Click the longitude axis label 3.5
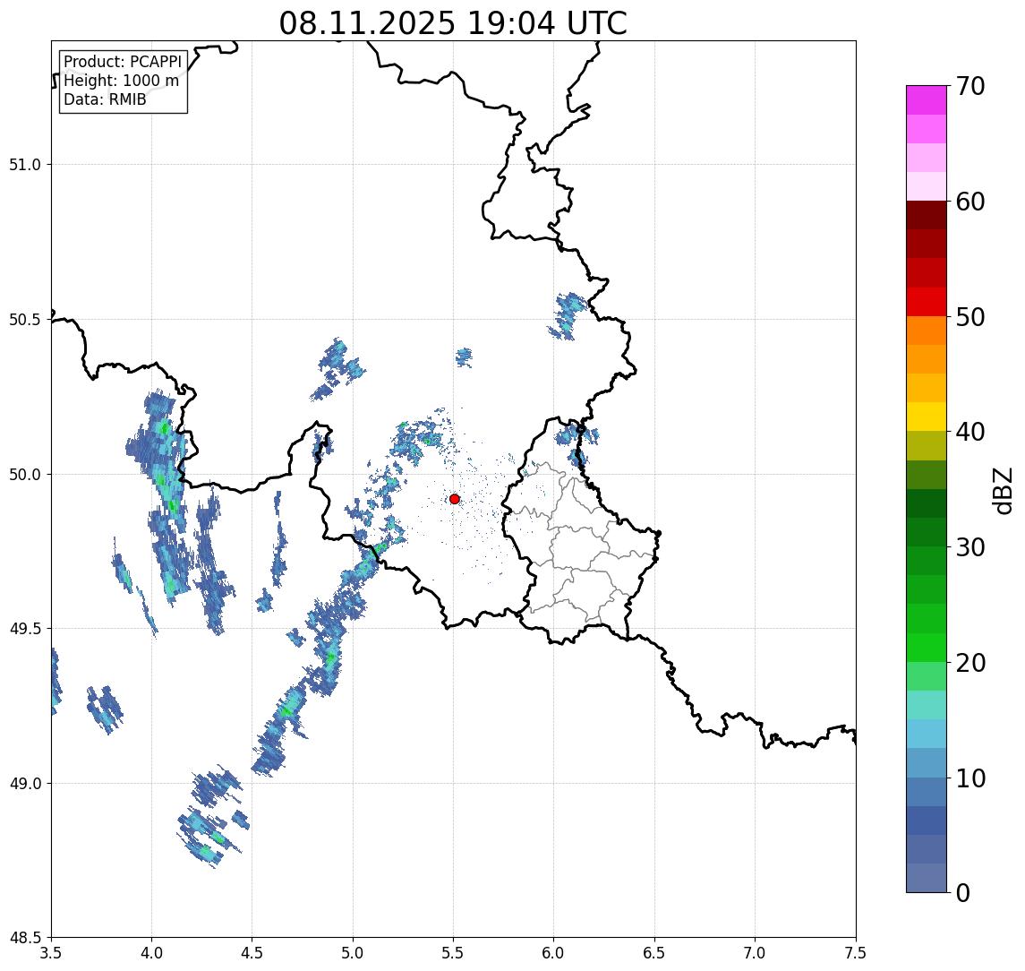The height and width of the screenshot is (971, 1025). pos(51,953)
